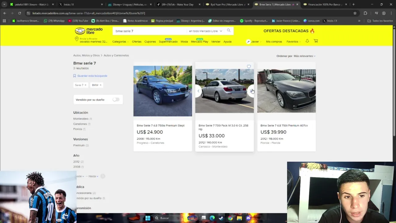Open the bookmarks bar apps grid icon
Viewport: 396px width, 223px height.
[x=4, y=21]
